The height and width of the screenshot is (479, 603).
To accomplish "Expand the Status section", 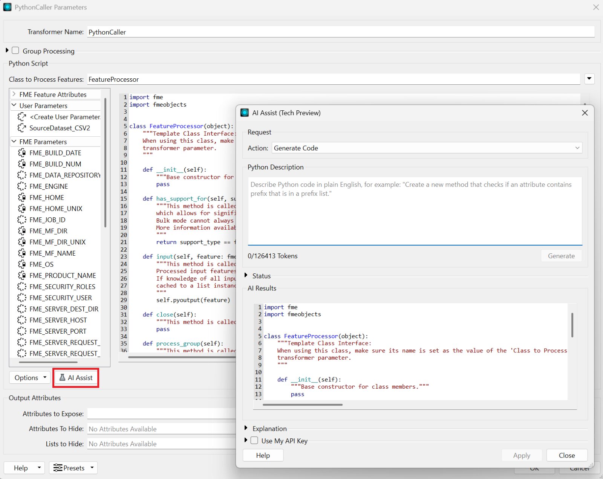I will (246, 275).
